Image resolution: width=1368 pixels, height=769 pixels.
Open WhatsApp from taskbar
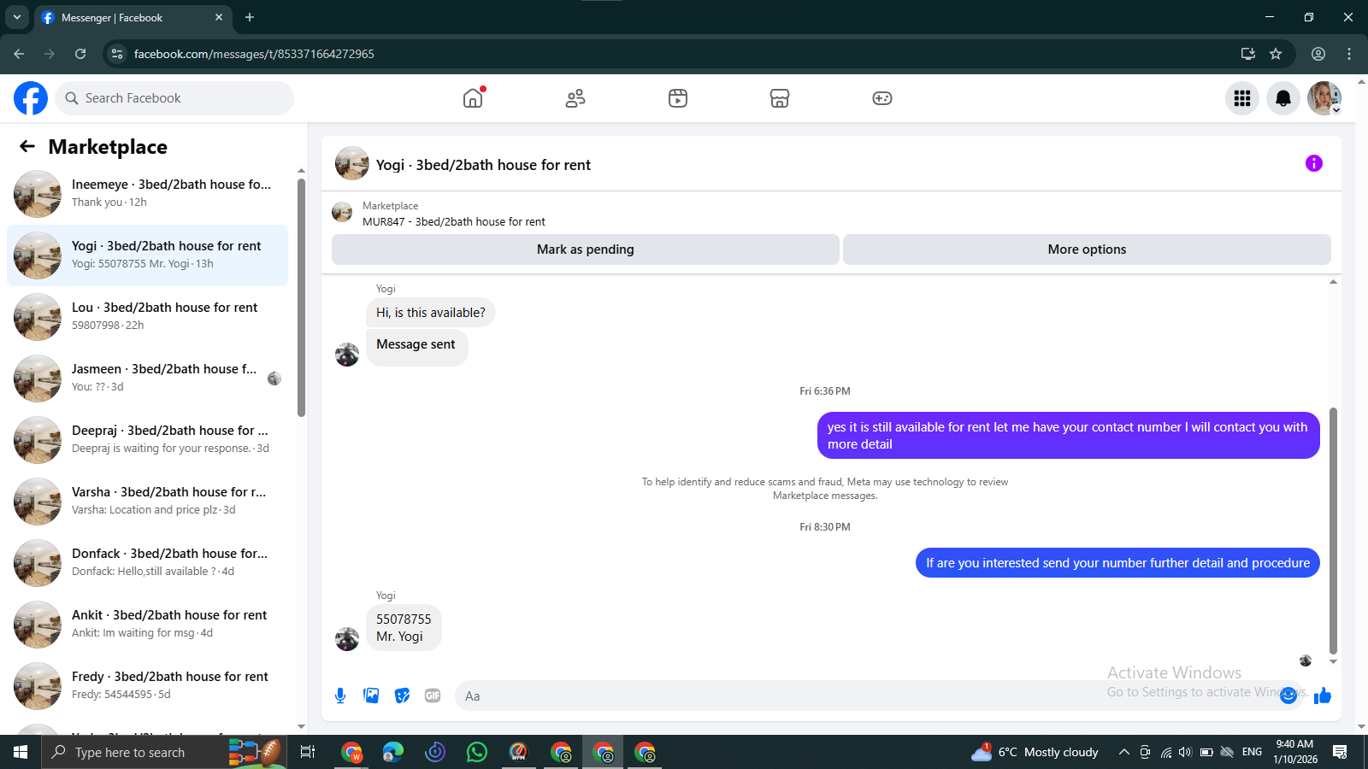[477, 752]
